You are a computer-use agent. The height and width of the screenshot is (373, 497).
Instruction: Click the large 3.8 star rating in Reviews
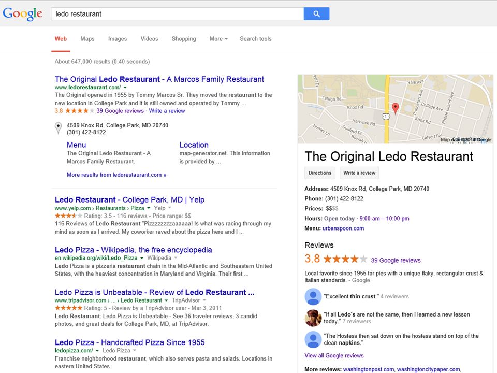click(345, 259)
